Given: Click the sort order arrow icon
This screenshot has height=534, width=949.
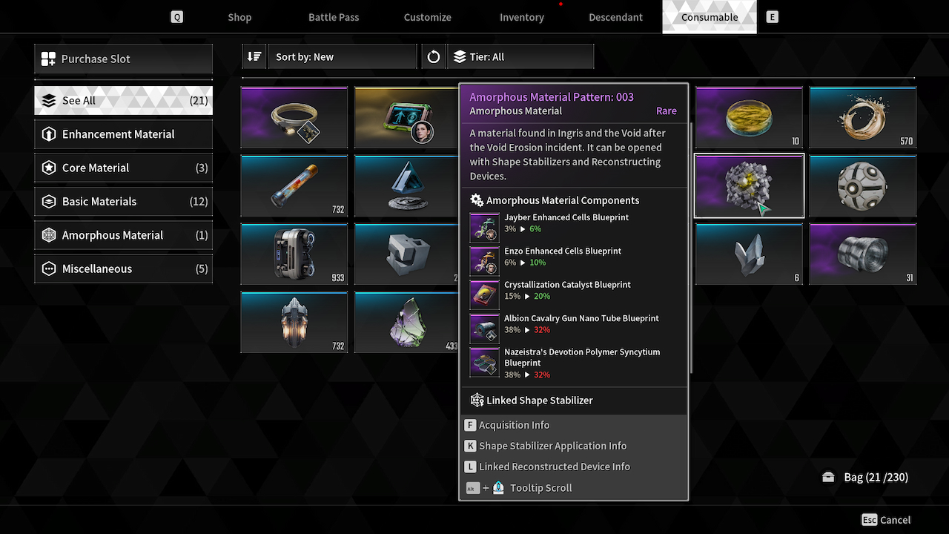Looking at the screenshot, I should point(254,57).
